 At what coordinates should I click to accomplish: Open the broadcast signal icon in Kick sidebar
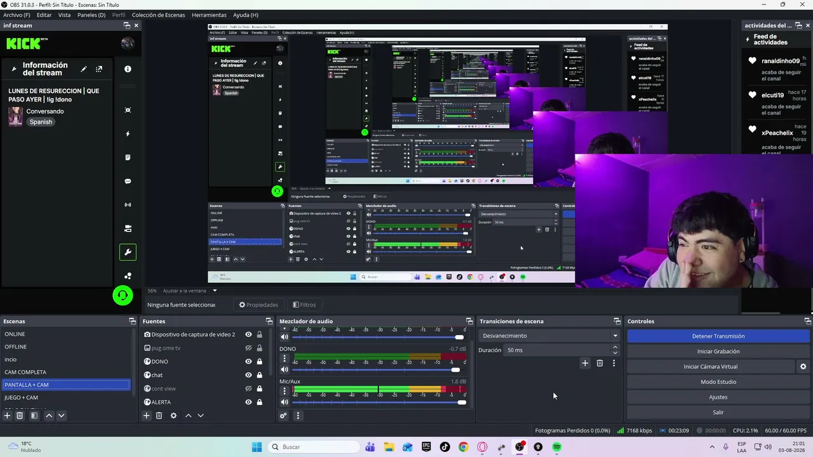128,205
